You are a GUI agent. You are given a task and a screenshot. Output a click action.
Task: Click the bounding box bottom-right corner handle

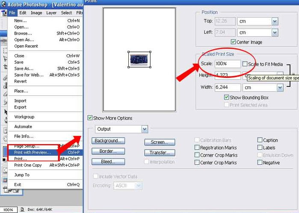click(x=150, y=67)
